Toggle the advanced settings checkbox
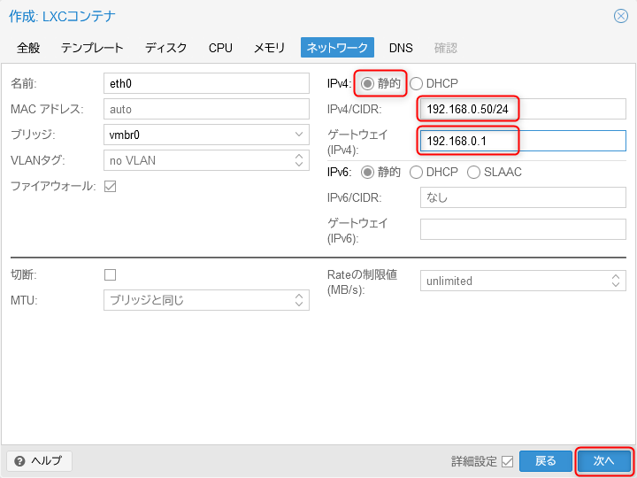This screenshot has width=637, height=478. (x=507, y=461)
